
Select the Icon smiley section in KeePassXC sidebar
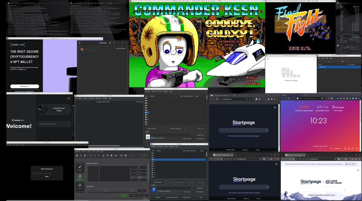[80, 186]
